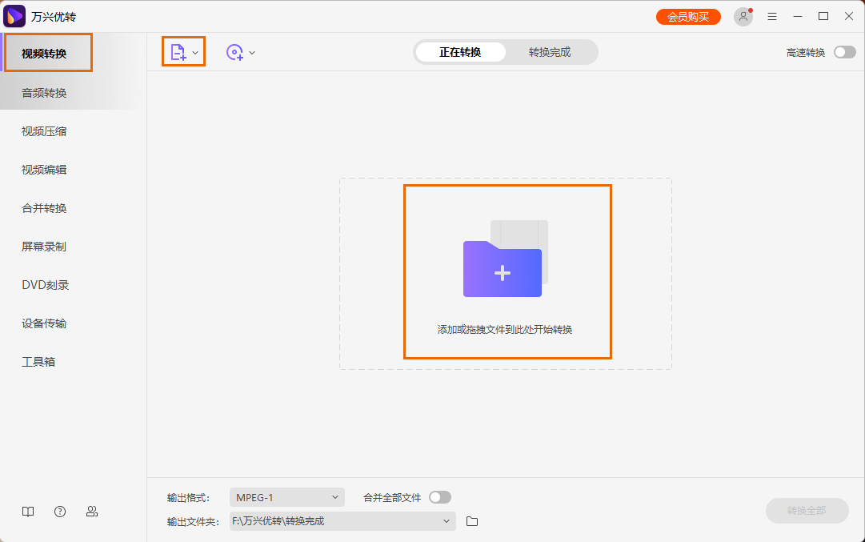Switch to the 转换完成 tab
The image size is (865, 542).
tap(551, 51)
